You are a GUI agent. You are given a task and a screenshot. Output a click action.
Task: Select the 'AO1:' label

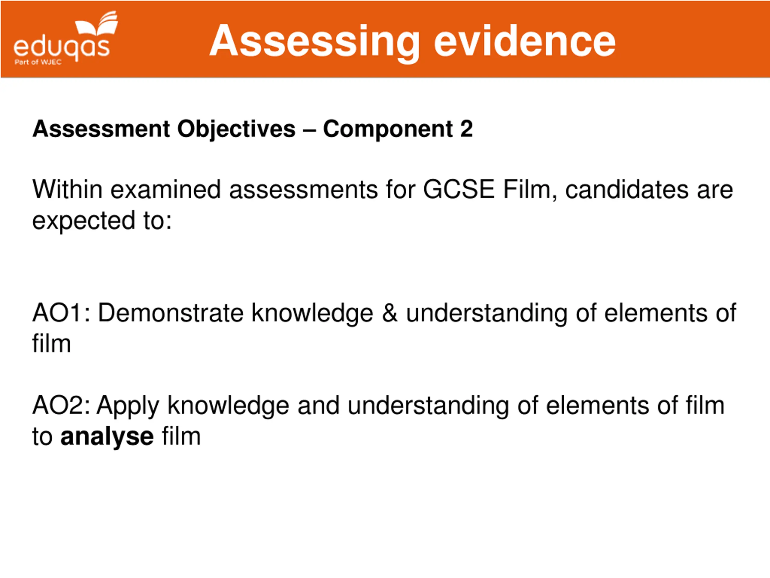tap(61, 313)
